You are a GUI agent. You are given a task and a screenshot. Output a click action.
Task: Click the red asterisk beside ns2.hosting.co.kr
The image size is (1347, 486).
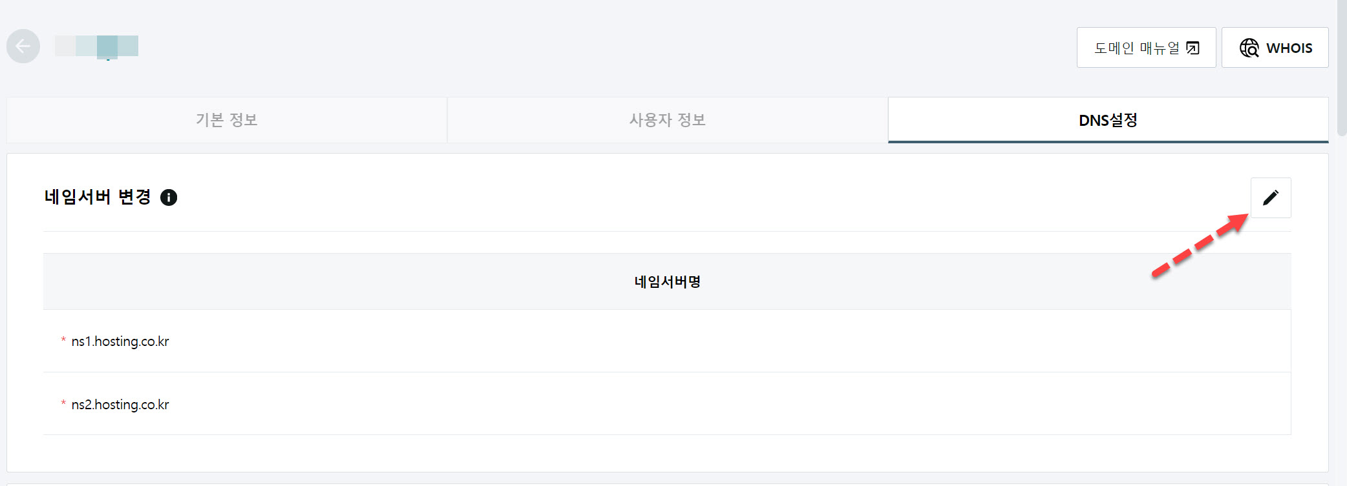tap(63, 401)
